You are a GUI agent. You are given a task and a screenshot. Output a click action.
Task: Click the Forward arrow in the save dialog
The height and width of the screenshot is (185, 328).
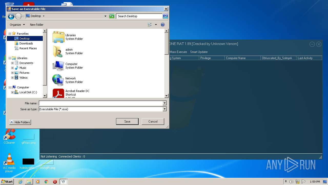[x=18, y=16]
